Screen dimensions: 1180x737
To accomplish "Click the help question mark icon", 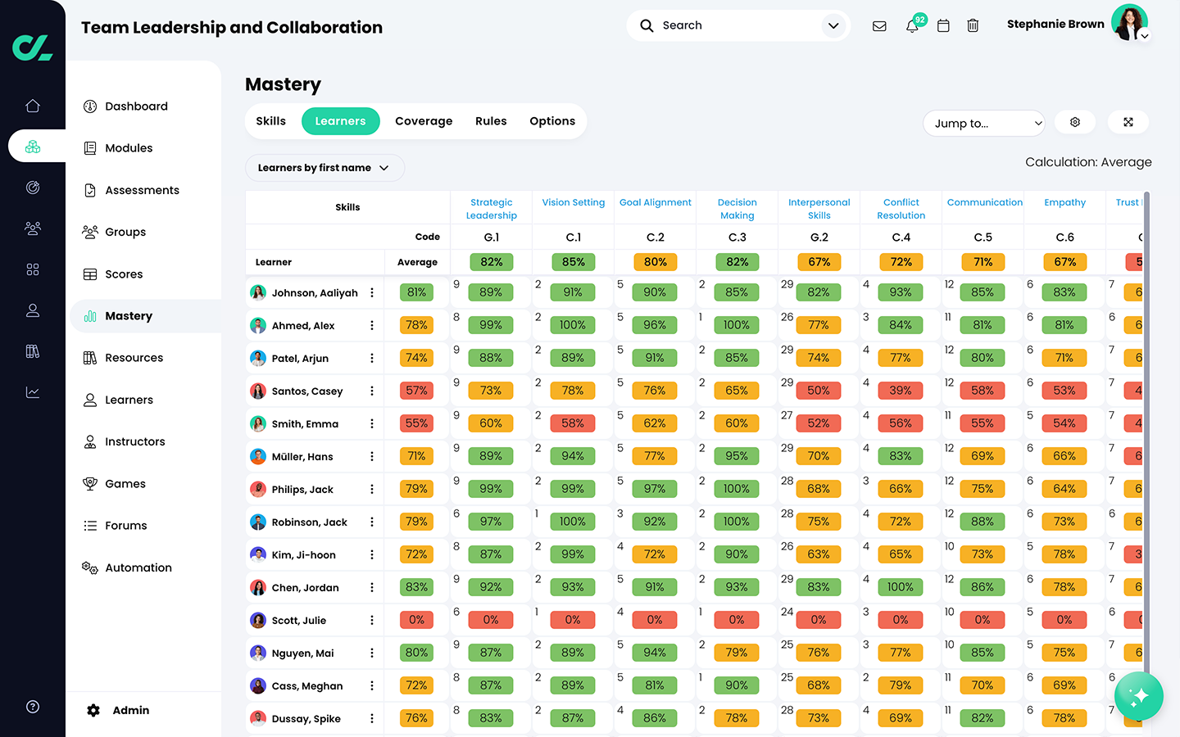I will 33,706.
